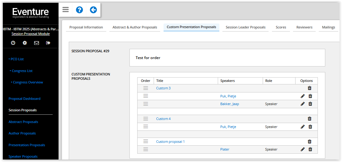
Task: Click drag handle for Custom 4 row
Action: tap(146, 119)
